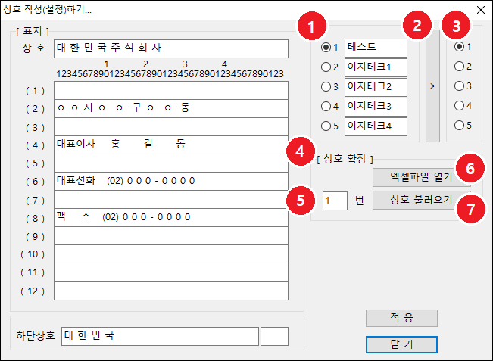Select radio option 1 next to 테스트
493x361 pixels.
(x=326, y=47)
